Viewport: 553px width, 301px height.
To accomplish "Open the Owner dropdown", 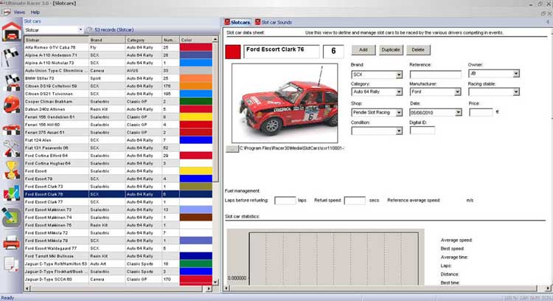I will click(515, 75).
